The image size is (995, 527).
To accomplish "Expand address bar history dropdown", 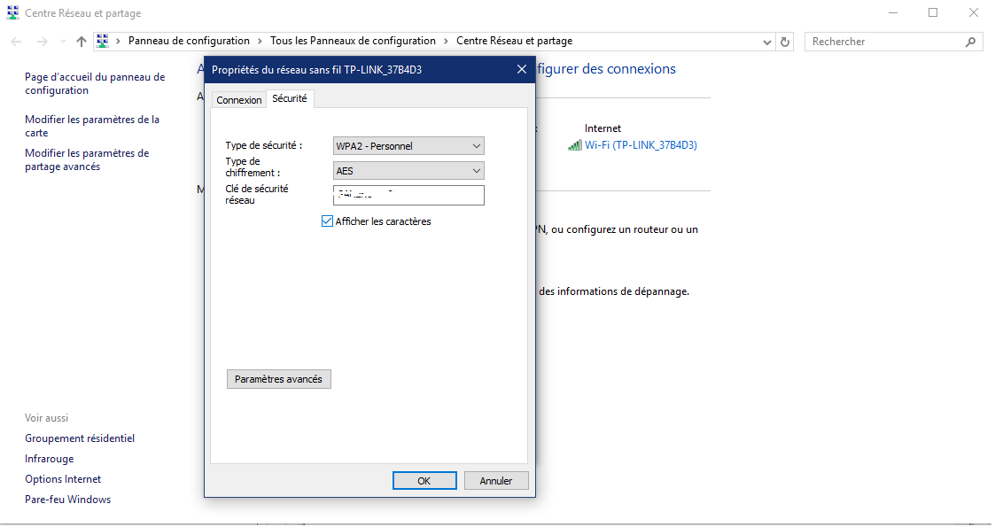I will pos(766,42).
